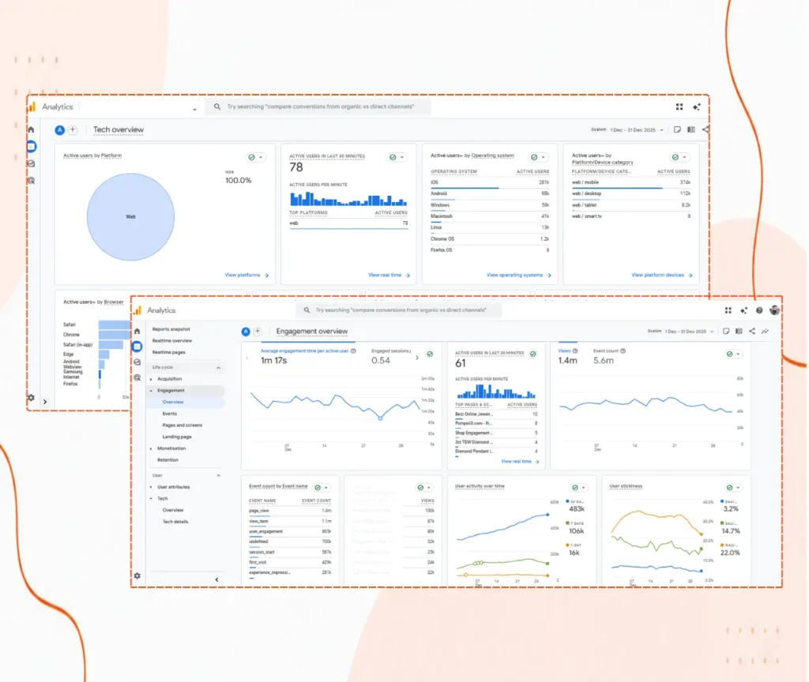
Task: Open status dropdown on User activity over time
Action: coord(579,487)
